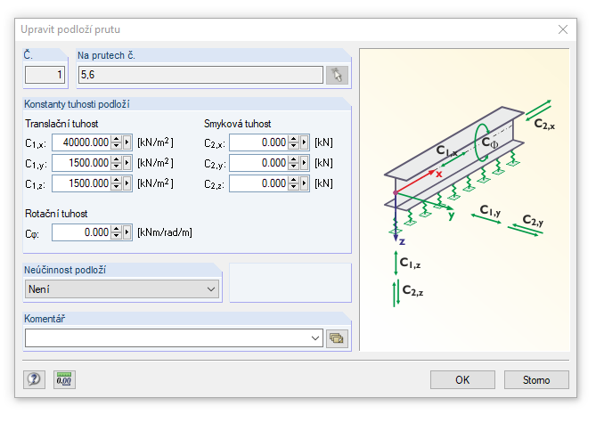Expand the Komentář combo box arrow
Viewport: 596px width, 447px height.
(x=315, y=338)
